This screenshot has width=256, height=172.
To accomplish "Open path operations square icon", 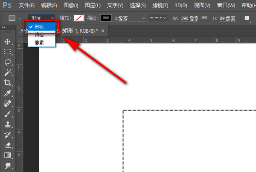I will 247,18.
